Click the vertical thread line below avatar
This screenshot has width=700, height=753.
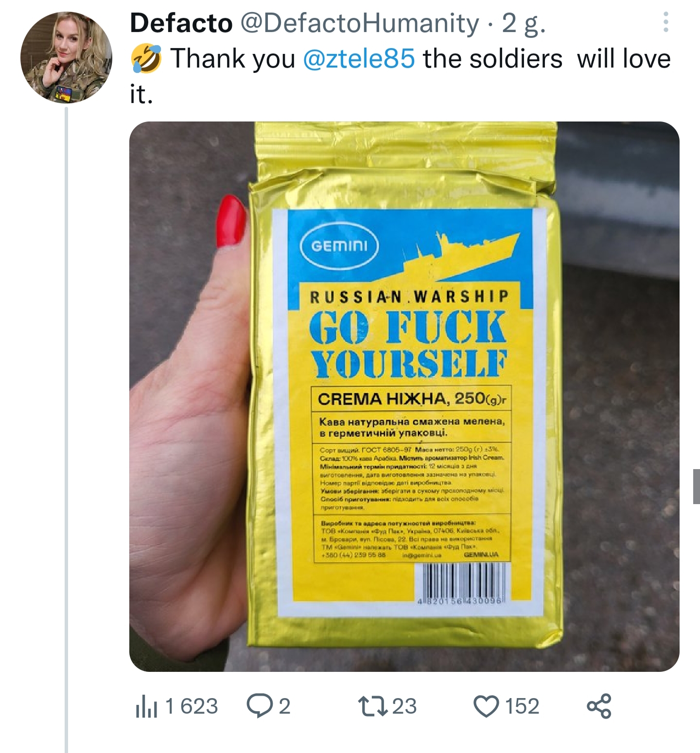coord(66,430)
